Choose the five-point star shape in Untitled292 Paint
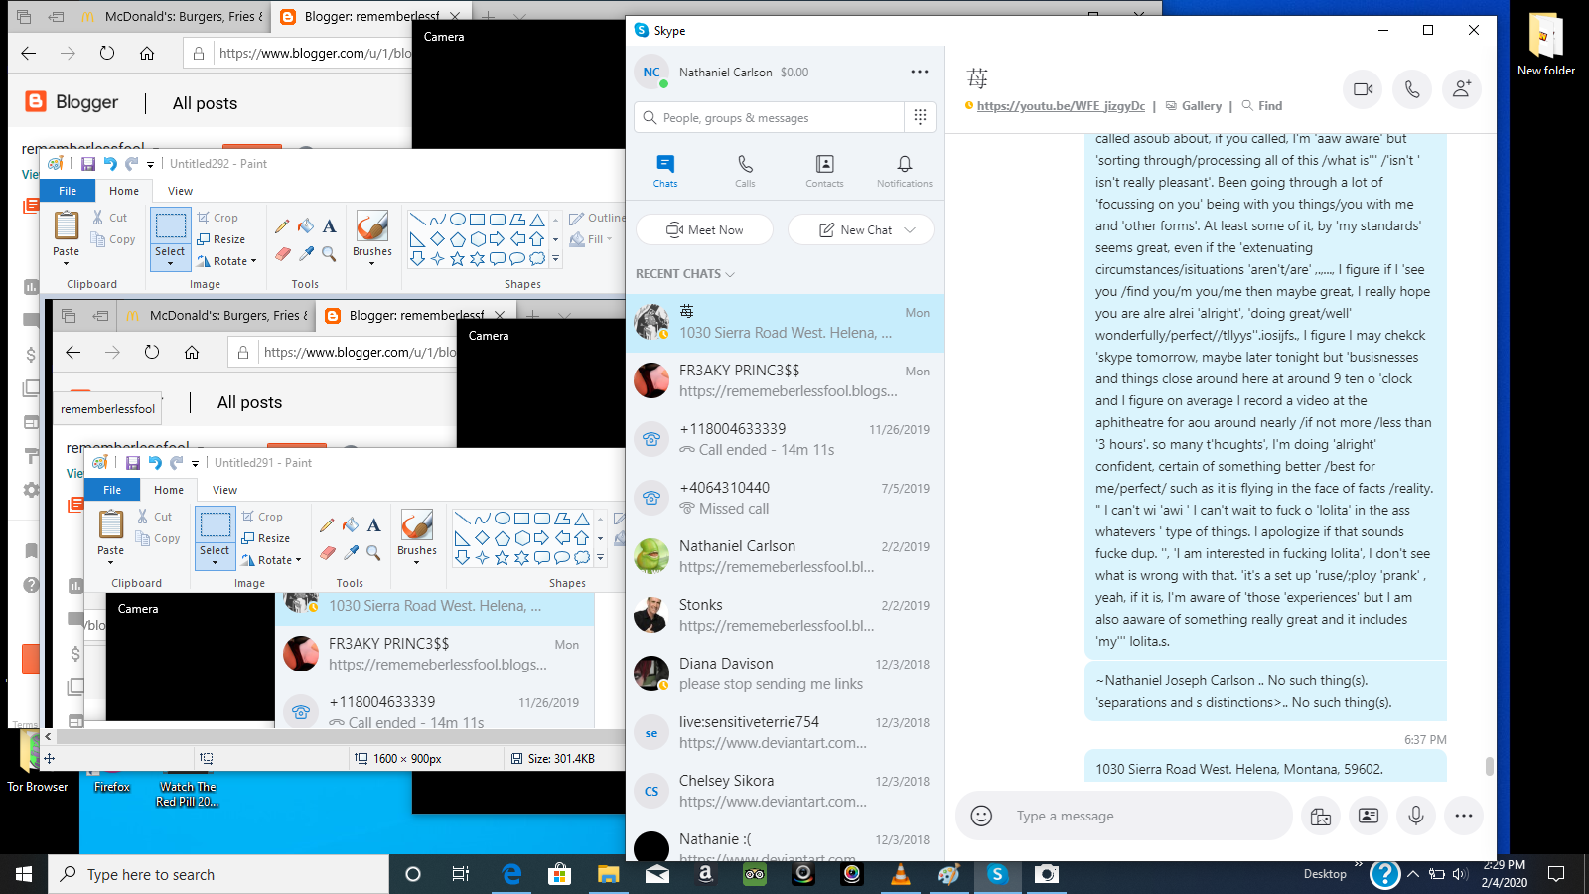This screenshot has height=894, width=1589. 457,259
